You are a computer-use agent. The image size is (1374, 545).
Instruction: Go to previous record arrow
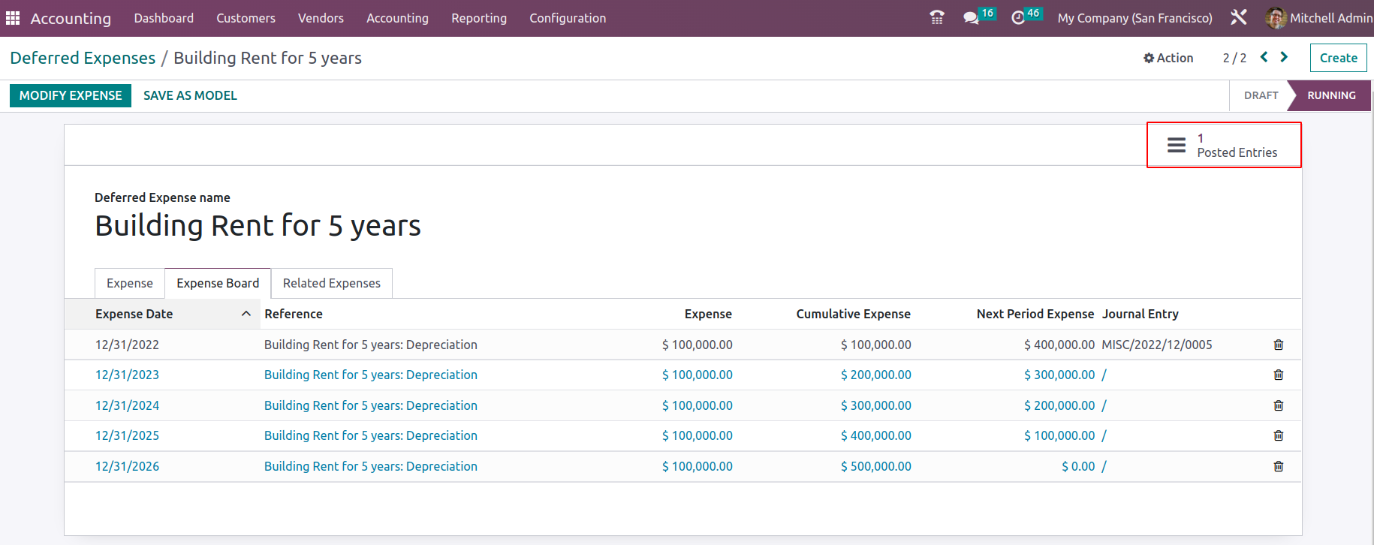(x=1264, y=57)
